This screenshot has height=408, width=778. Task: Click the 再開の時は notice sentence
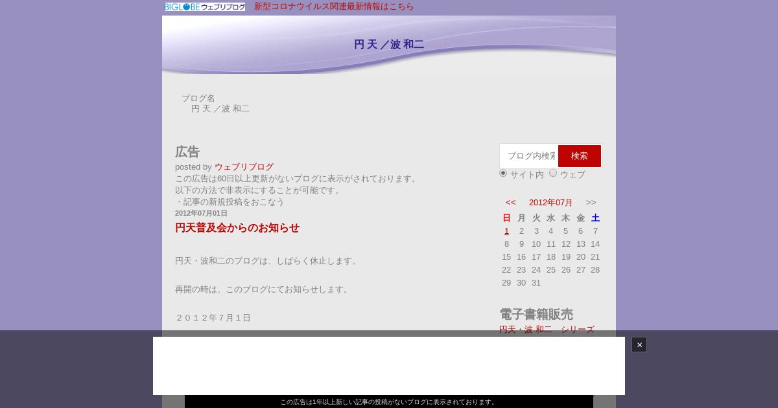(x=263, y=289)
